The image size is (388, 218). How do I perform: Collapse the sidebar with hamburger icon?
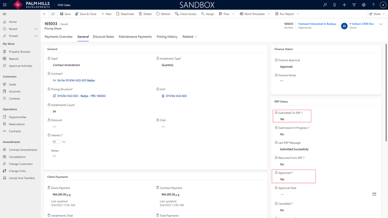click(5, 14)
